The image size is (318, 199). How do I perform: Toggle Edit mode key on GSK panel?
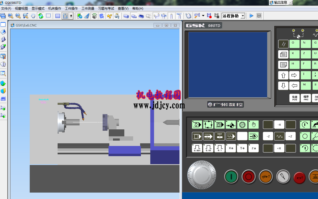197,125
